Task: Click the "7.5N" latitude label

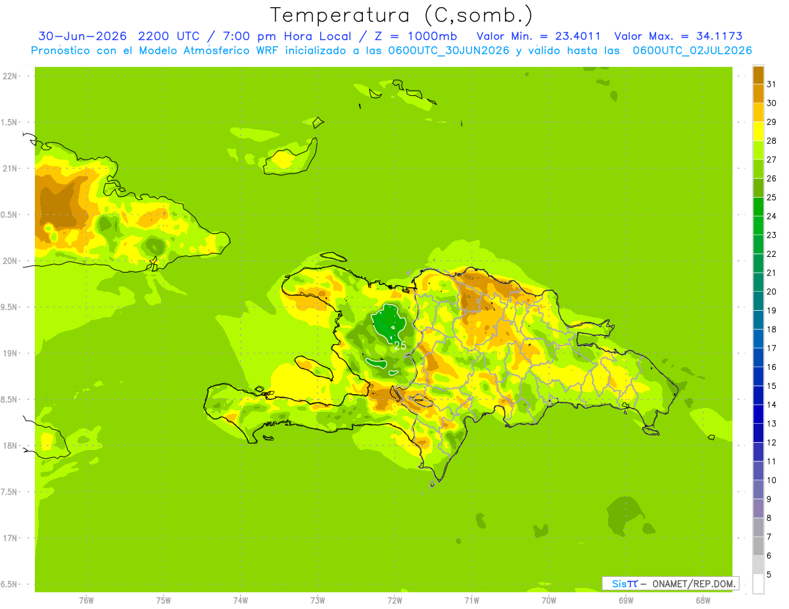Action: pyautogui.click(x=9, y=492)
